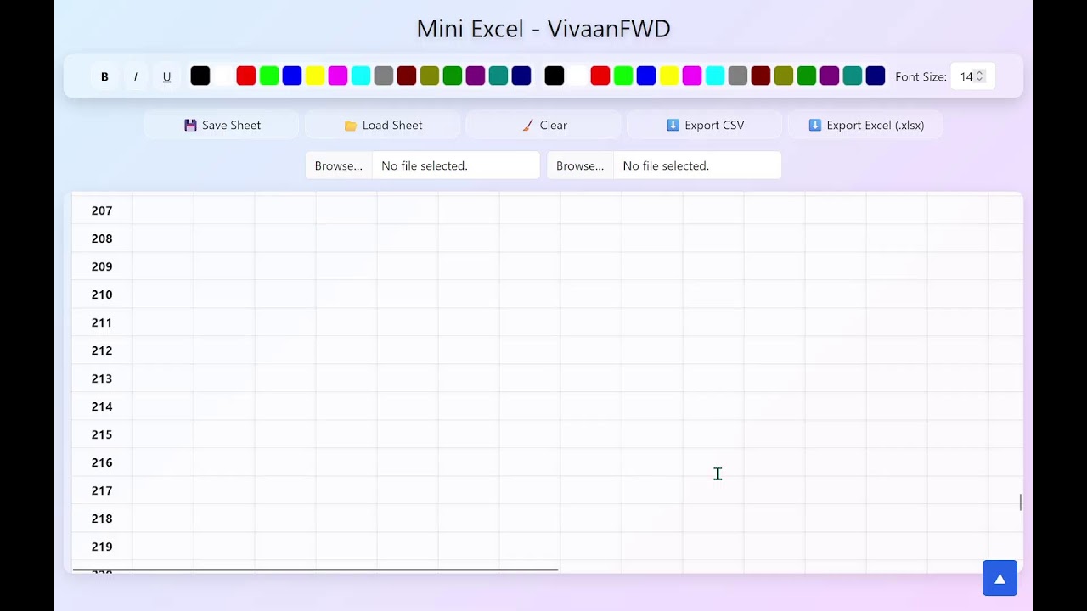Image resolution: width=1087 pixels, height=611 pixels.
Task: Pick purple in the second color palette
Action: coord(830,76)
